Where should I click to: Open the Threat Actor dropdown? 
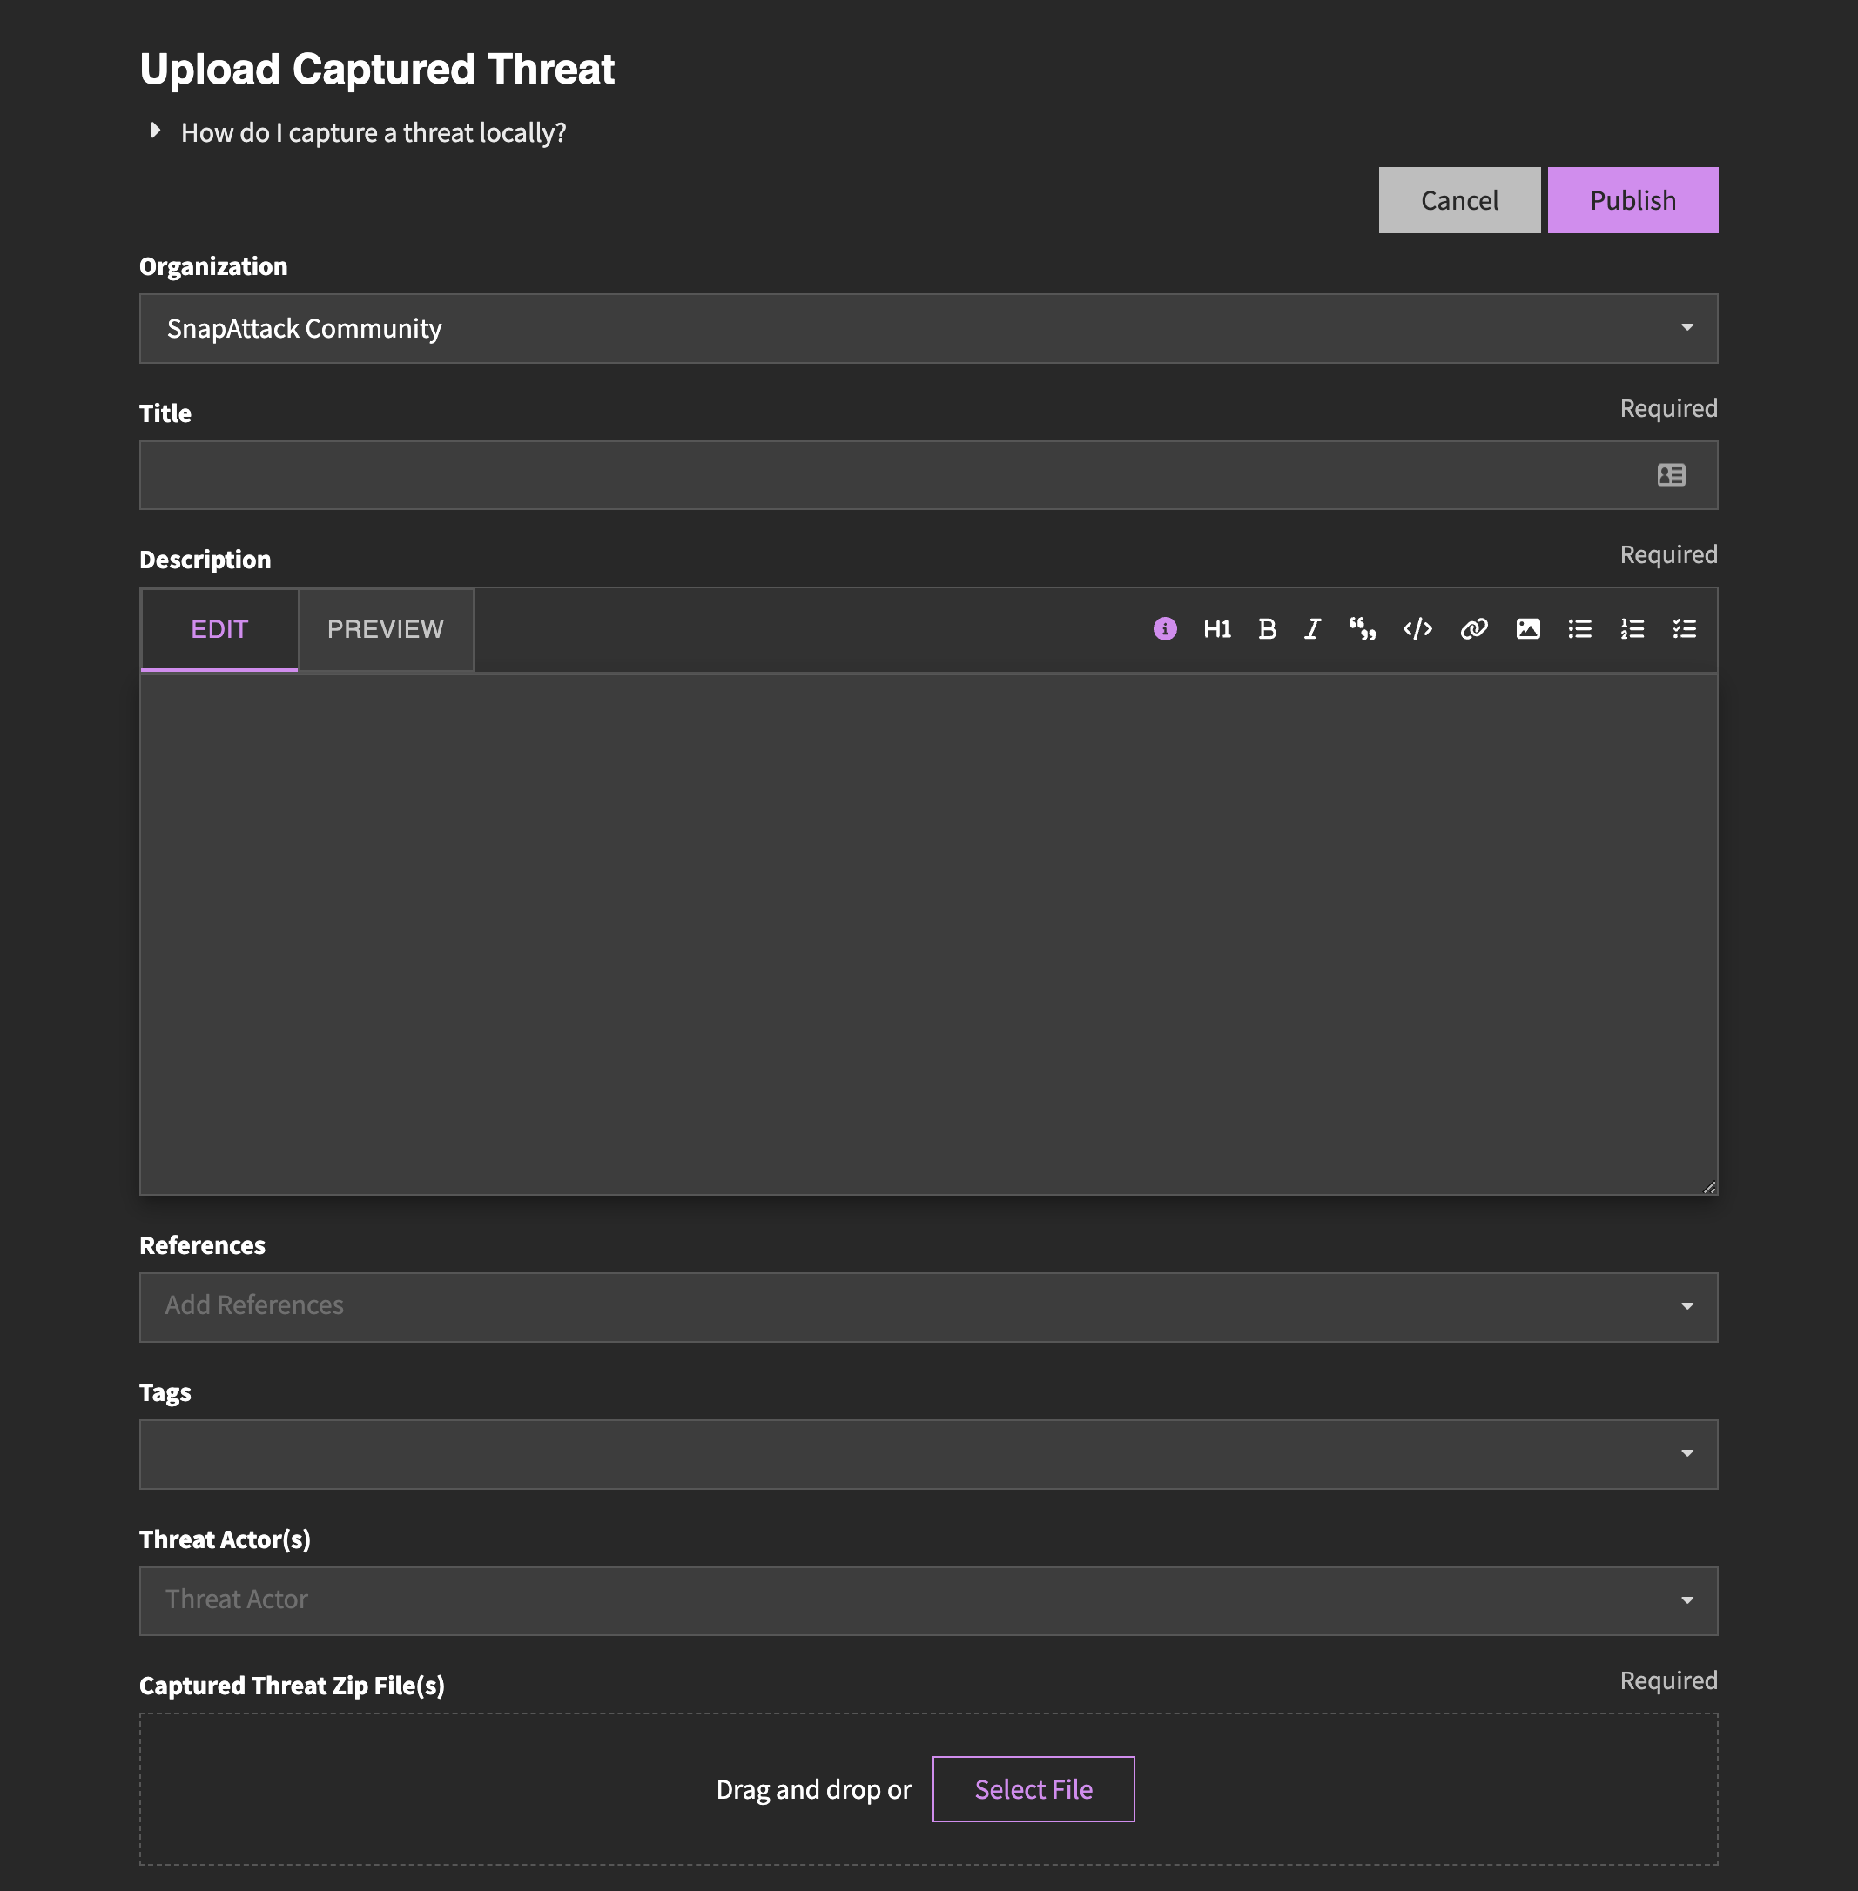pyautogui.click(x=927, y=1600)
